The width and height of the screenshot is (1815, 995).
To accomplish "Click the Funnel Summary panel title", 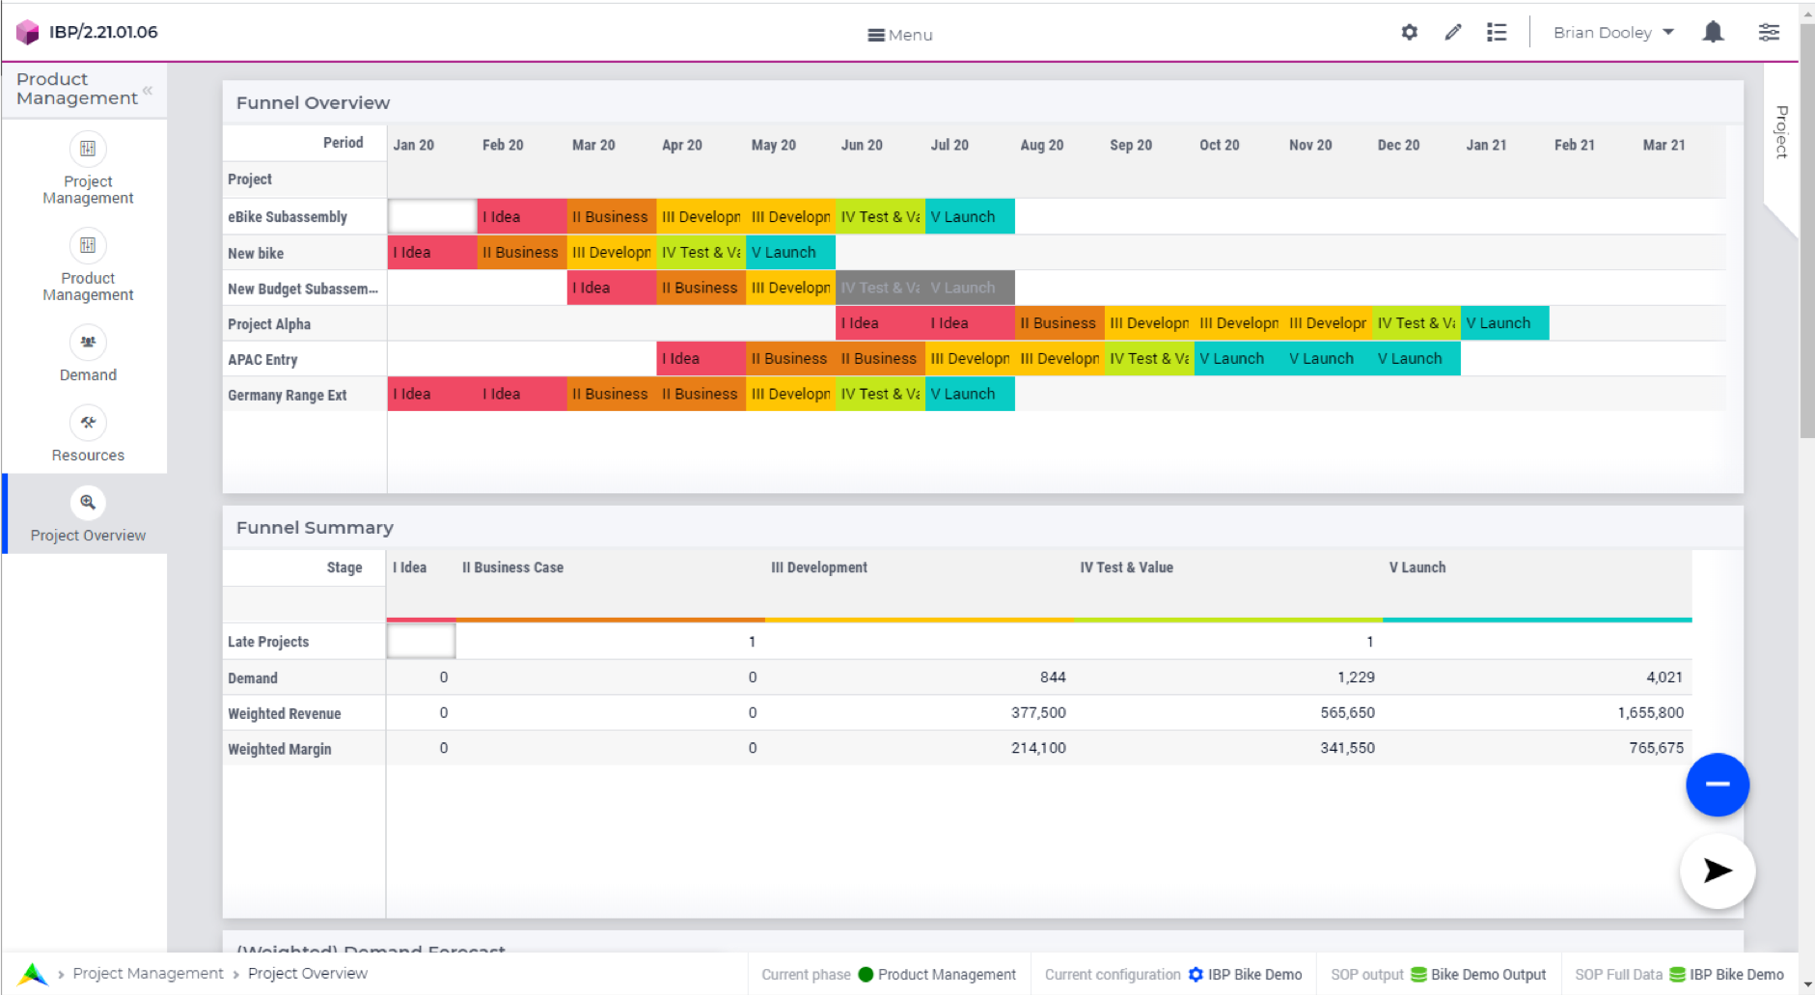I will 315,528.
